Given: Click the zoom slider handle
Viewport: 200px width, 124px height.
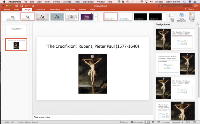Looking at the screenshot, I should click(171, 122).
